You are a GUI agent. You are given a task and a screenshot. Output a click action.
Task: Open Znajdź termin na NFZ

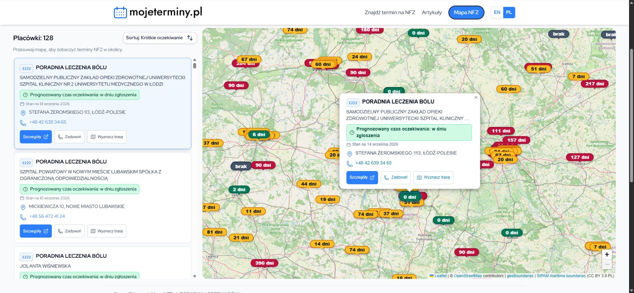tap(390, 12)
